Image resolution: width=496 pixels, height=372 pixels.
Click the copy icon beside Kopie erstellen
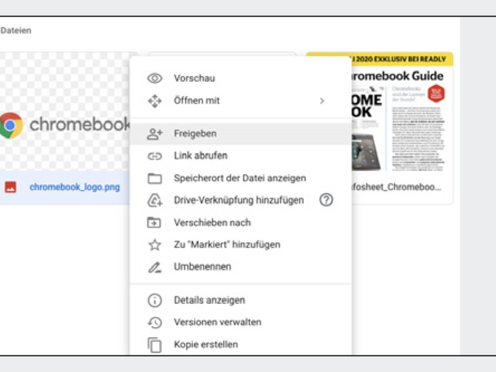click(x=155, y=345)
